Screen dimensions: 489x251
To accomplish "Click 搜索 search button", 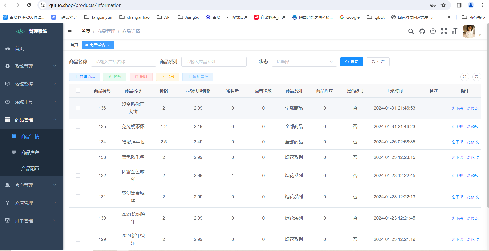I will click(x=352, y=62).
